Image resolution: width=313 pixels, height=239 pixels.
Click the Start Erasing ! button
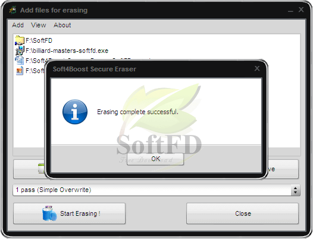[x=69, y=213]
